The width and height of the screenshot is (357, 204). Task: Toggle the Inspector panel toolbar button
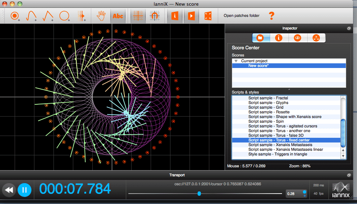175,16
